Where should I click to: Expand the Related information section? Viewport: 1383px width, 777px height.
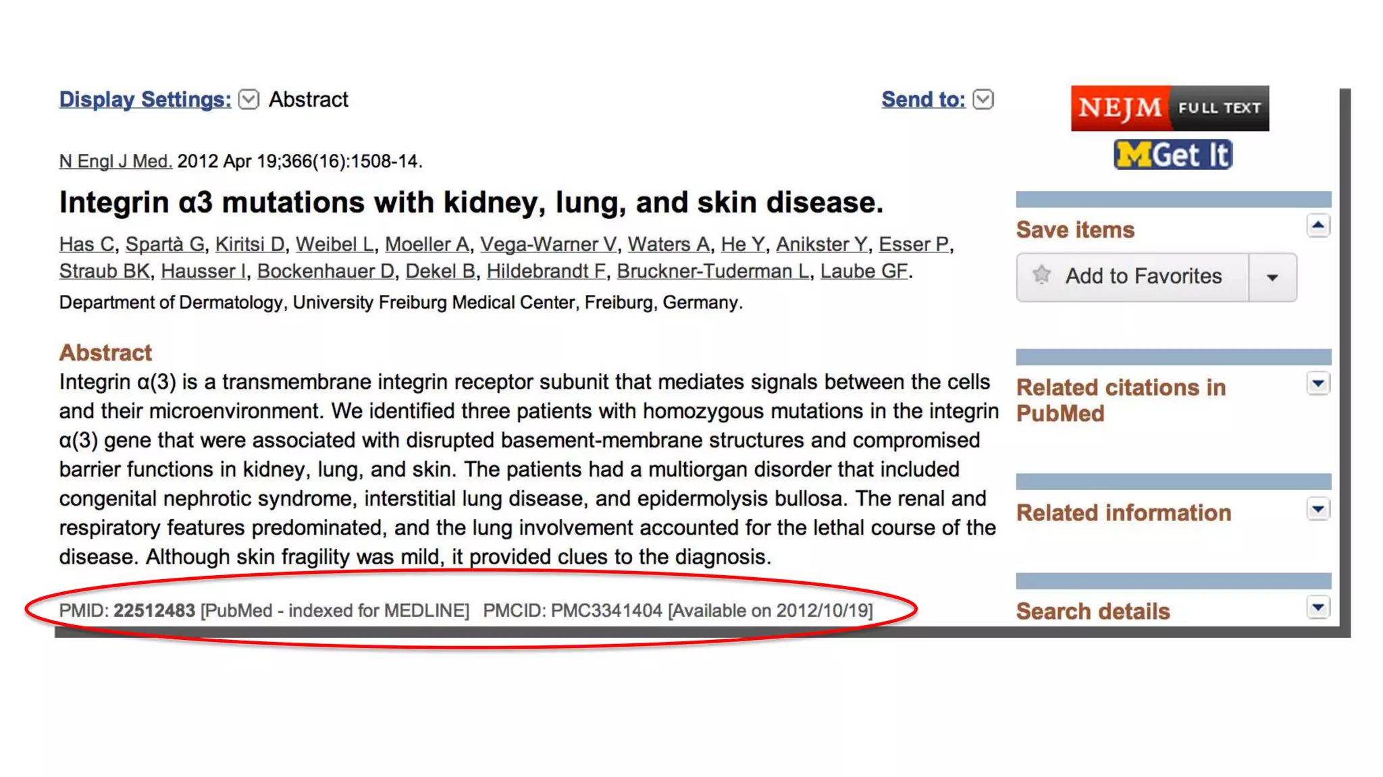(1317, 510)
